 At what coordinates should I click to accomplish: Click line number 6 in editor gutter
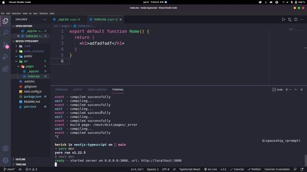tap(62, 61)
